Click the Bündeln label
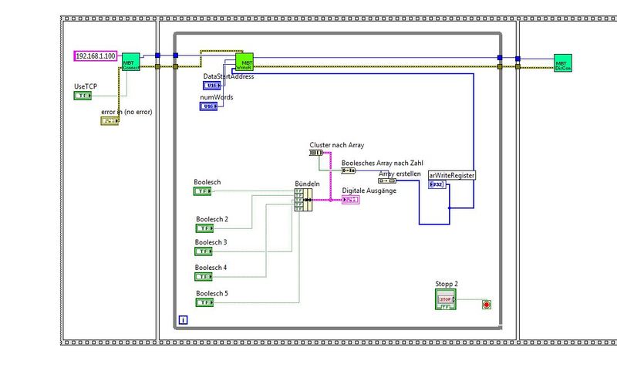This screenshot has height=388, width=617. point(307,184)
